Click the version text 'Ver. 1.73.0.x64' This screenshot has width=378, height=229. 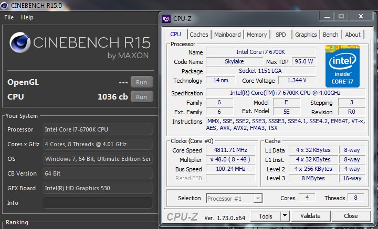pos(225,218)
